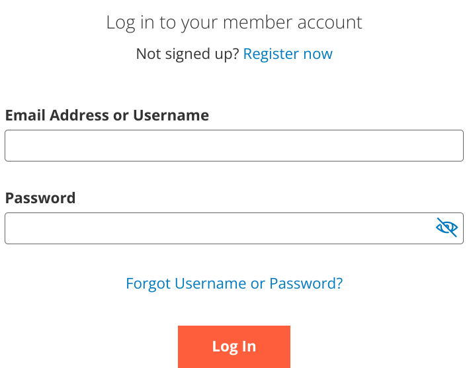Image resolution: width=467 pixels, height=368 pixels.
Task: Click the Email Address or Username label
Action: click(x=107, y=115)
